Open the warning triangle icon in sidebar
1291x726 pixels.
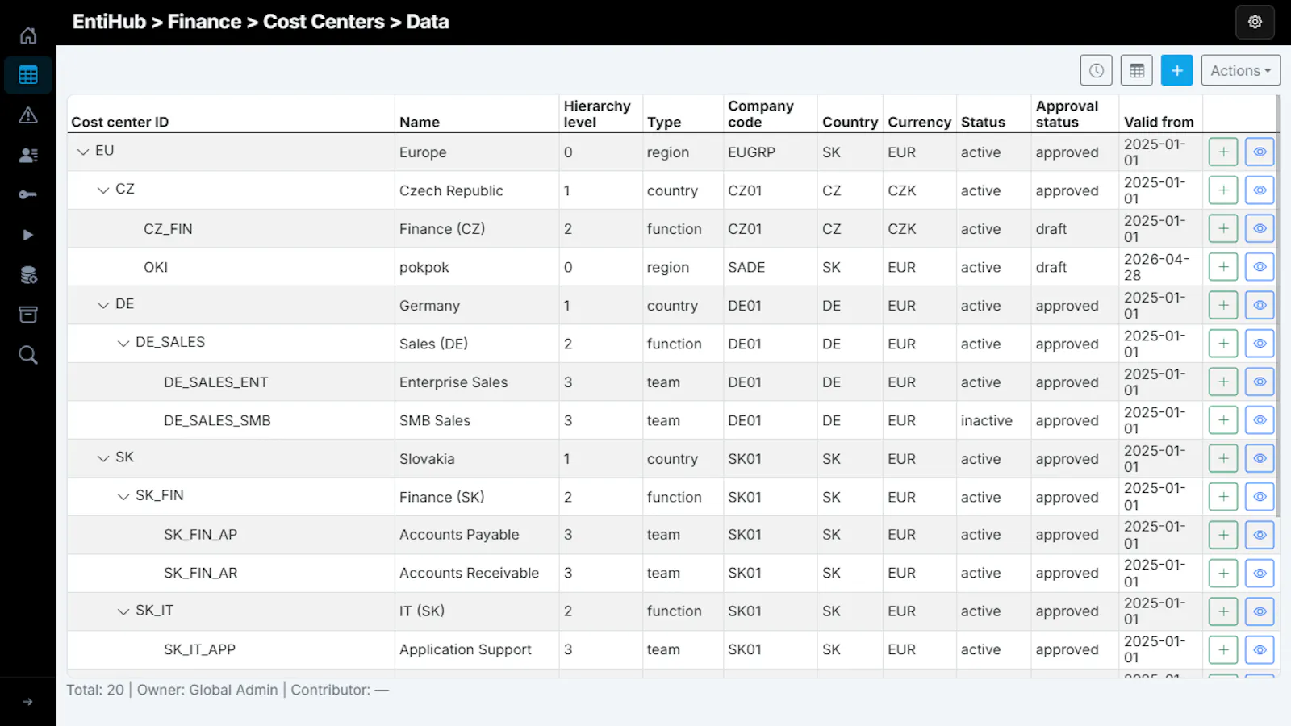pos(28,115)
